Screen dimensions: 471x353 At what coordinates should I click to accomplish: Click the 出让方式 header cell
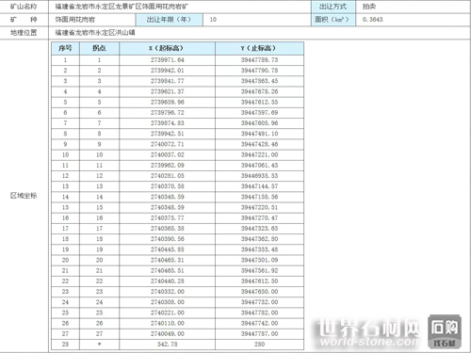point(333,7)
